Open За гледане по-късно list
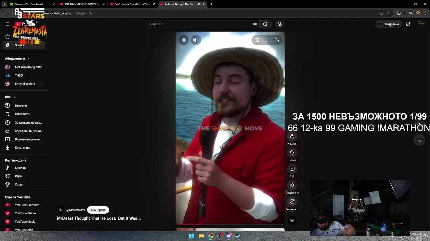 pyautogui.click(x=24, y=123)
